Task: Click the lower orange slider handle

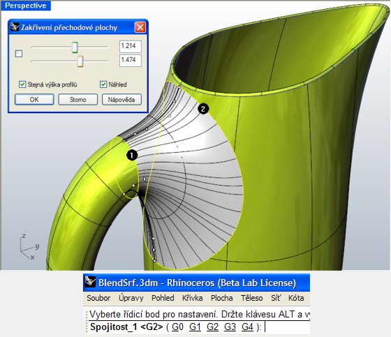Action: click(x=80, y=61)
